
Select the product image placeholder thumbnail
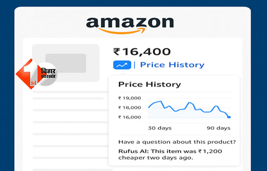[66, 63]
